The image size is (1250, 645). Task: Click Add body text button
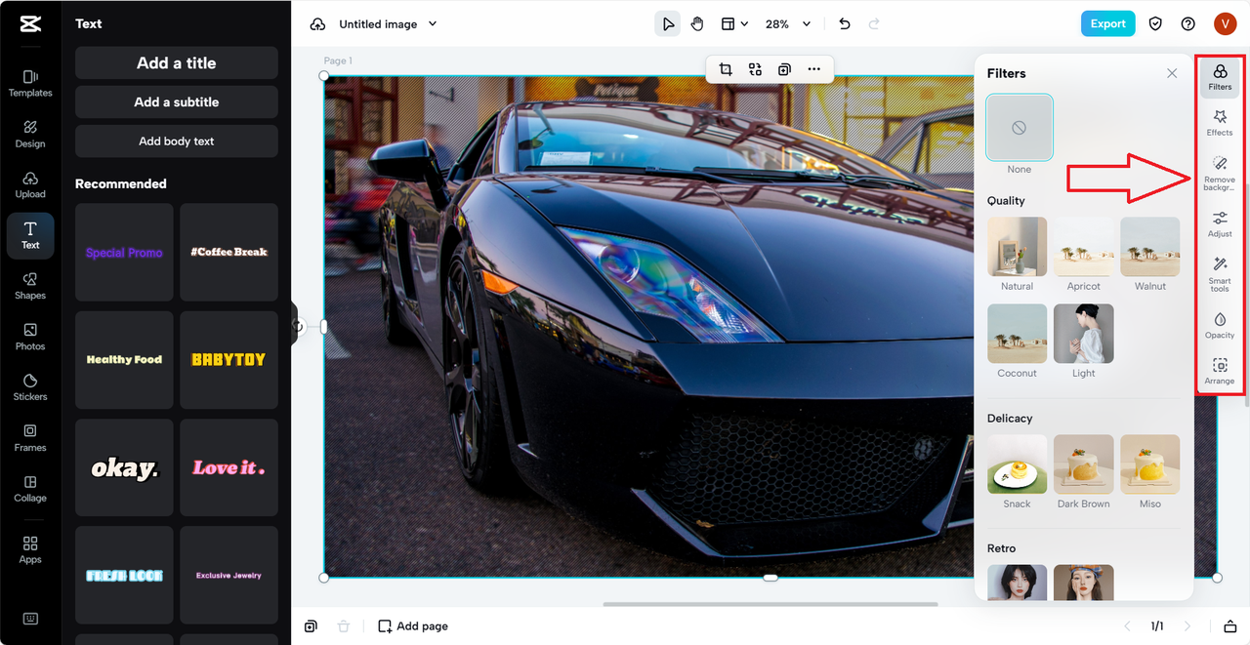(177, 141)
